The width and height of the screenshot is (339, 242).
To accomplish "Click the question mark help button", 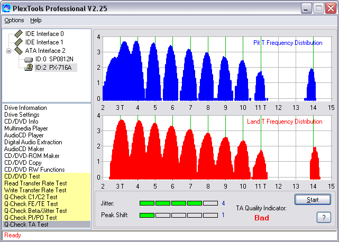I will [x=324, y=217].
